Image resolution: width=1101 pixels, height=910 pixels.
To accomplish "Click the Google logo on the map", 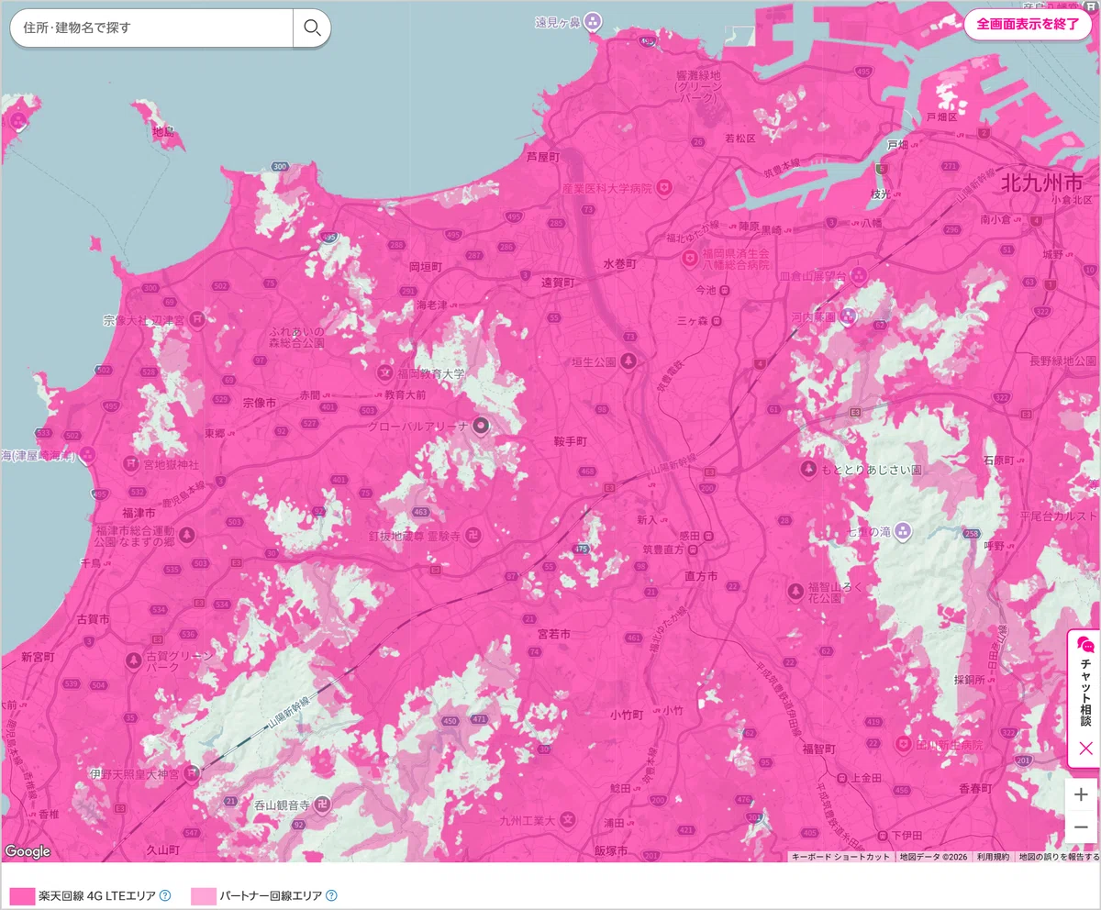I will point(28,851).
